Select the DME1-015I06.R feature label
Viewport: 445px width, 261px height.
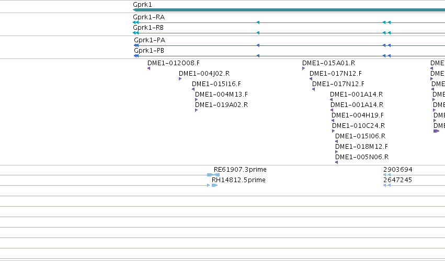tap(360, 136)
